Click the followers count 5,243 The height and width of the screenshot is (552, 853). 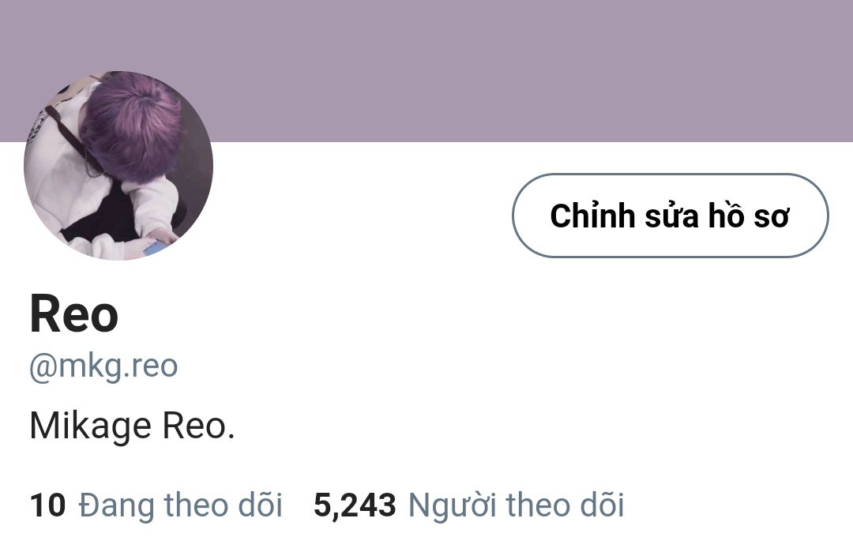pos(355,505)
